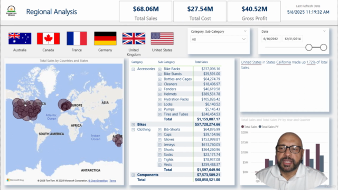338x190 pixels.
Task: Expand the Cleaners sub category
Action: [x=159, y=84]
